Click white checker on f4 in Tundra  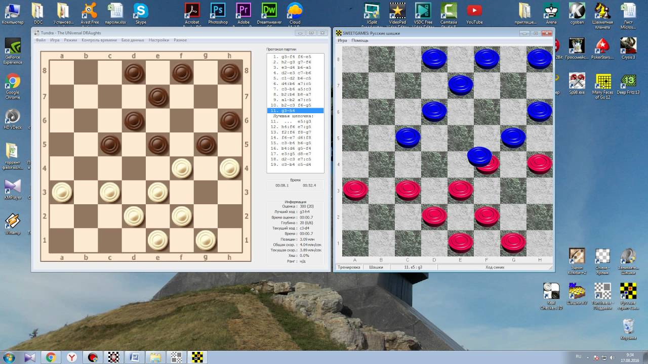[x=182, y=168]
